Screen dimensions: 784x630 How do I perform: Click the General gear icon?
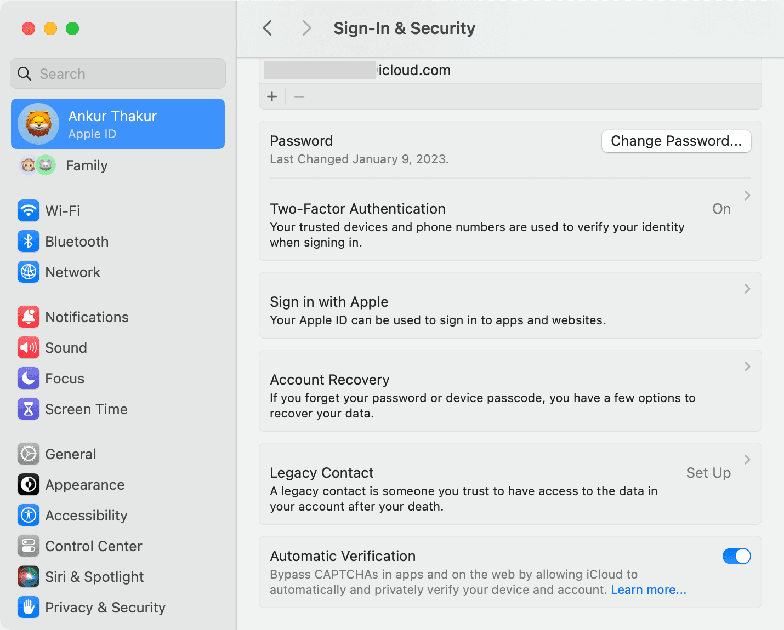[29, 454]
